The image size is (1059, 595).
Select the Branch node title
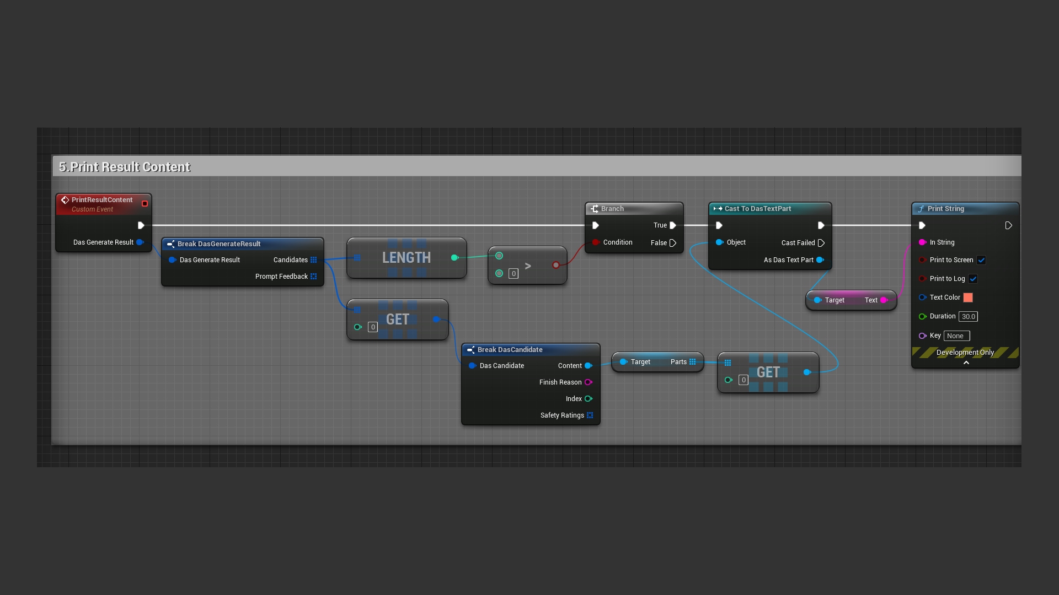click(612, 209)
